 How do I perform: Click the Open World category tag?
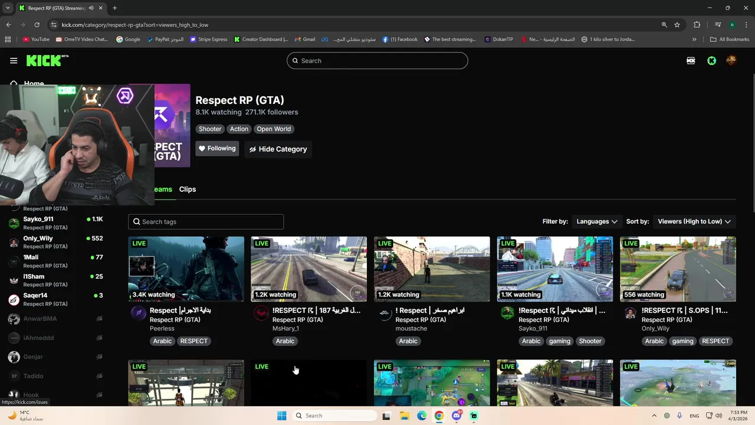[x=274, y=129]
